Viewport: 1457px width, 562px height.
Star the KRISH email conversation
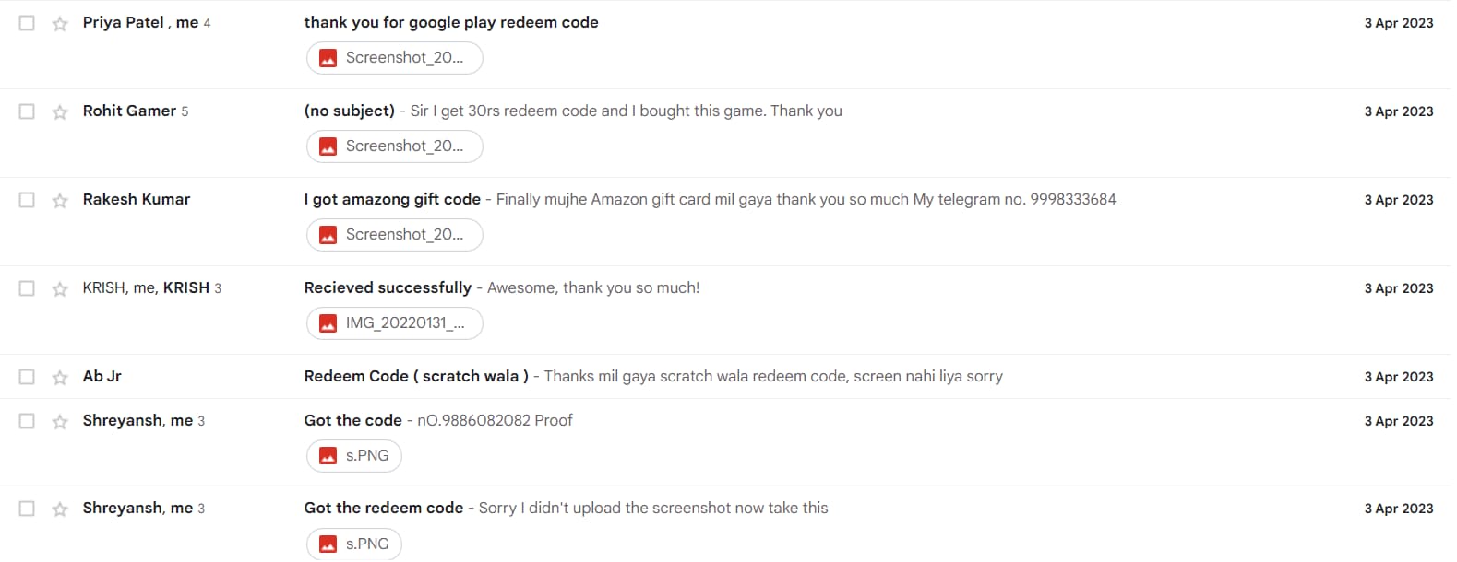[x=60, y=288]
